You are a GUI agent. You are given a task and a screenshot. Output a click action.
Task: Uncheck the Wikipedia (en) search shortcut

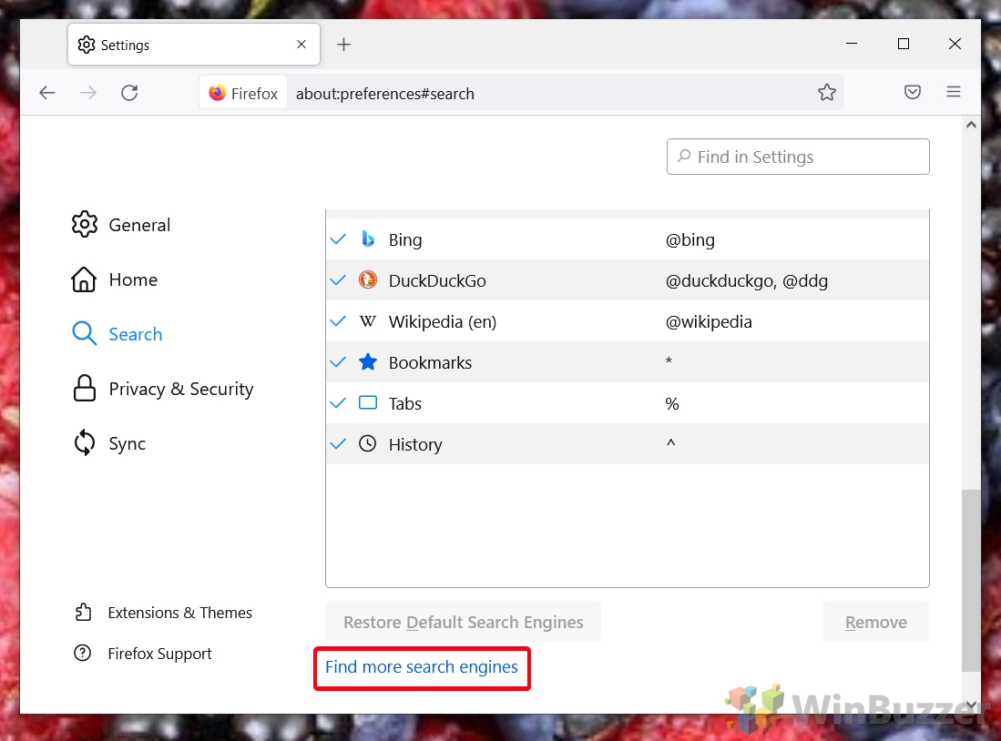click(x=338, y=321)
